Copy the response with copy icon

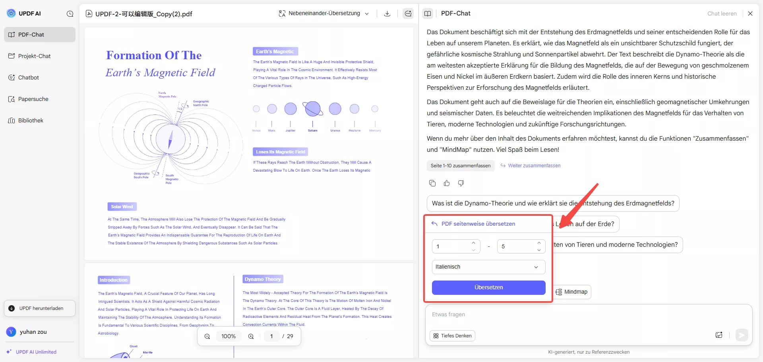(x=432, y=183)
